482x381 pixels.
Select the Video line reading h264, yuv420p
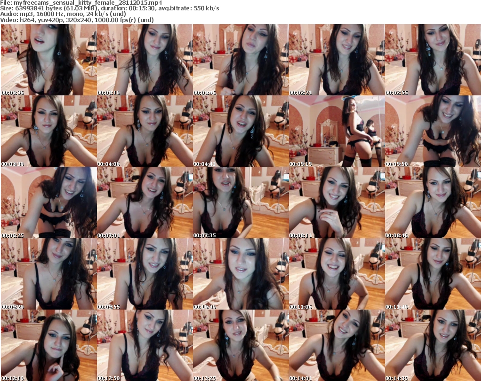coord(77,20)
